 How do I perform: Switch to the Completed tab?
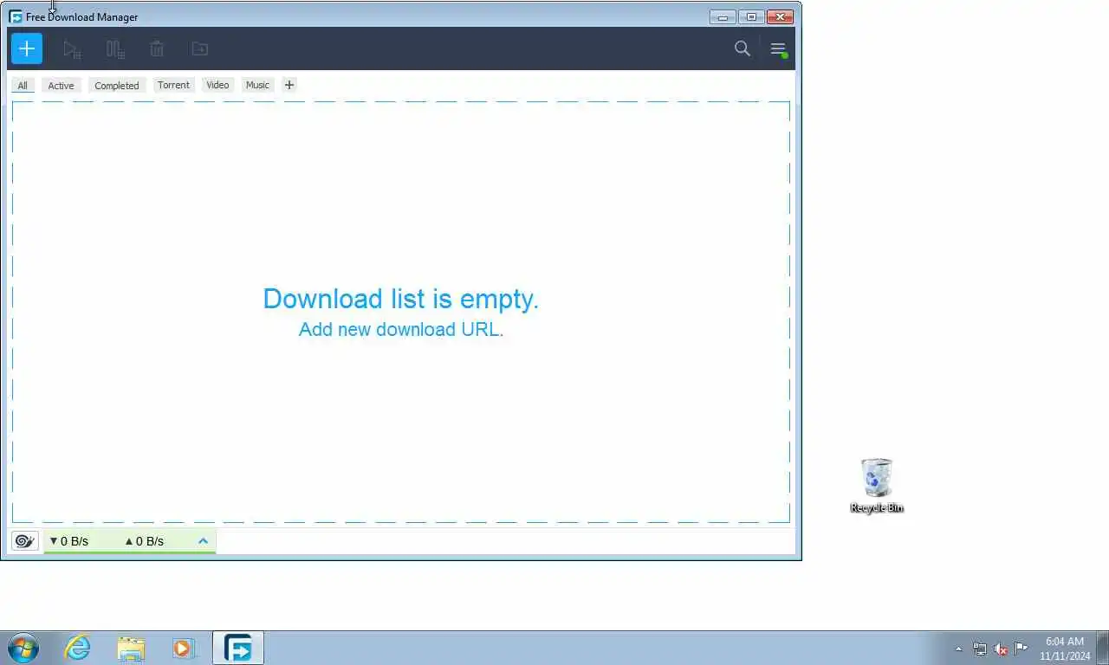pos(117,85)
